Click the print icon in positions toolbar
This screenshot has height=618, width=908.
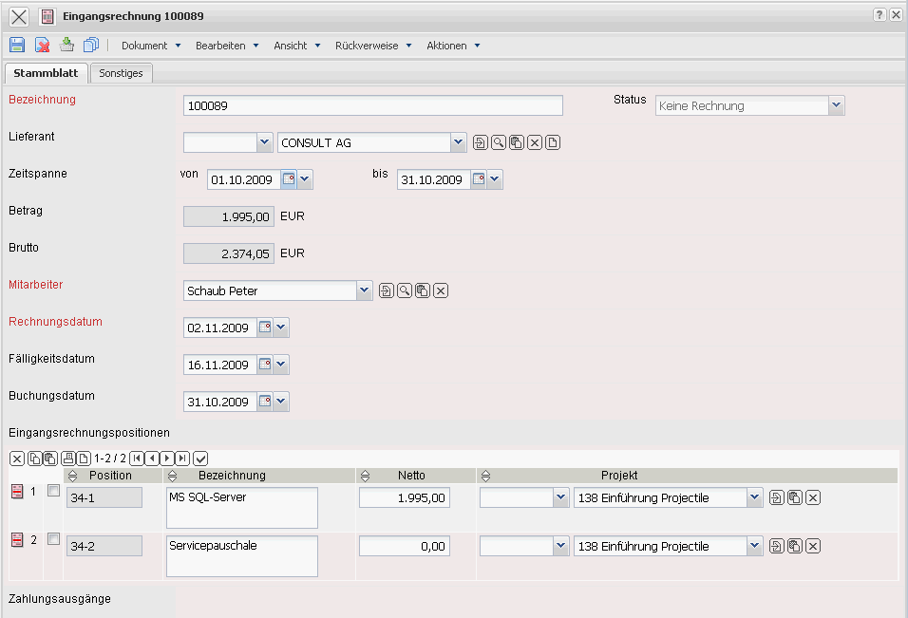tap(67, 459)
